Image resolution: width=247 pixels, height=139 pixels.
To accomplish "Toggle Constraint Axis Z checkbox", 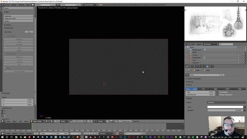I will tap(2, 116).
